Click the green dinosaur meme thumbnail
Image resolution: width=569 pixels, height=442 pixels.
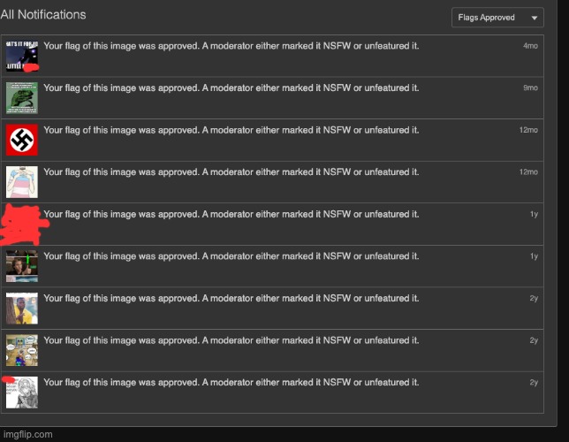(21, 97)
